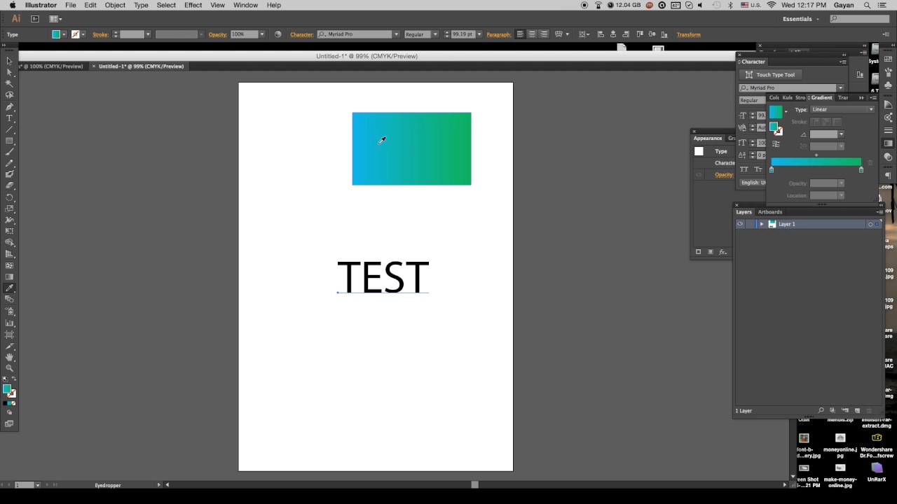The width and height of the screenshot is (897, 504).
Task: Open the Effect menu
Action: [193, 5]
